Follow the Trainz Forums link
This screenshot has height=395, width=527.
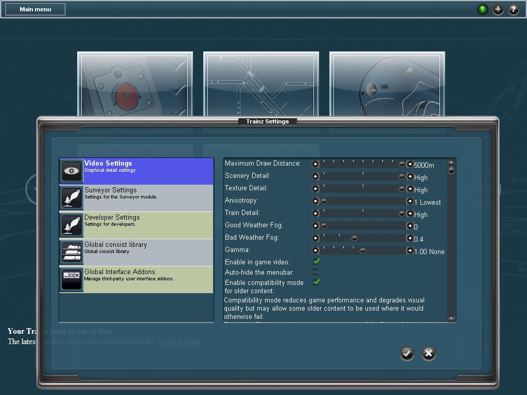coord(179,342)
